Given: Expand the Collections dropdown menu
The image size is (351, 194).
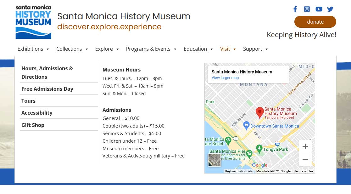Looking at the screenshot, I should [72, 49].
